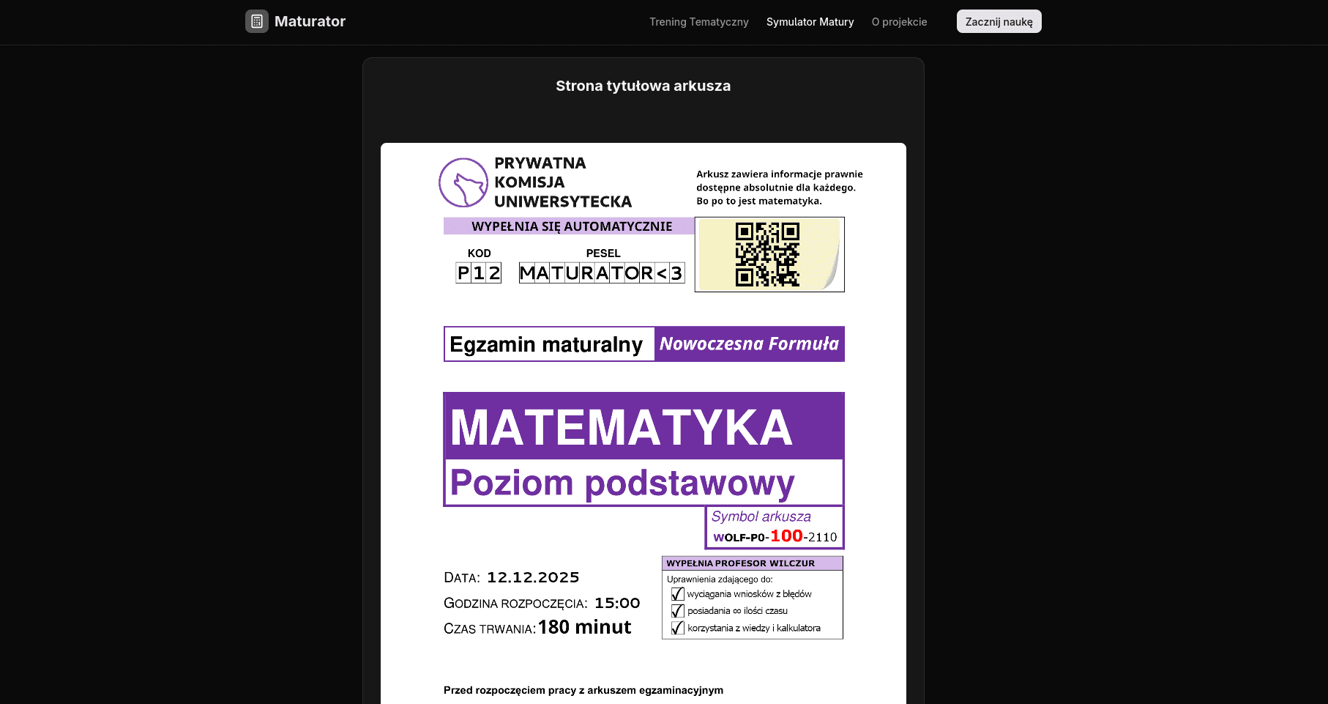The height and width of the screenshot is (704, 1328).
Task: Click the Symbol arkusza label box
Action: [761, 516]
